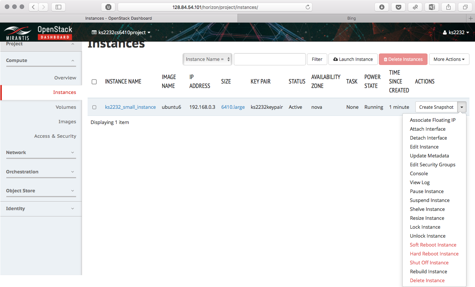This screenshot has width=475, height=287.
Task: Tick the ks2232_small_instance row checkbox
Action: click(x=94, y=107)
